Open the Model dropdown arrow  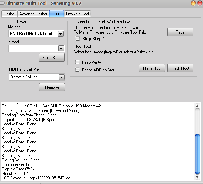point(61,49)
